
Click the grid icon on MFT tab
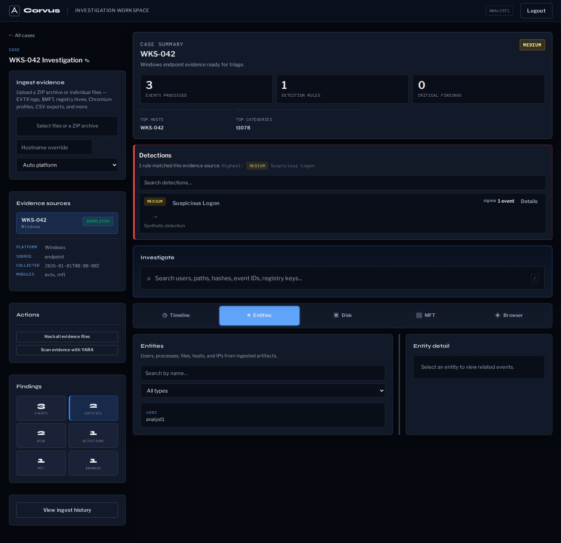419,315
